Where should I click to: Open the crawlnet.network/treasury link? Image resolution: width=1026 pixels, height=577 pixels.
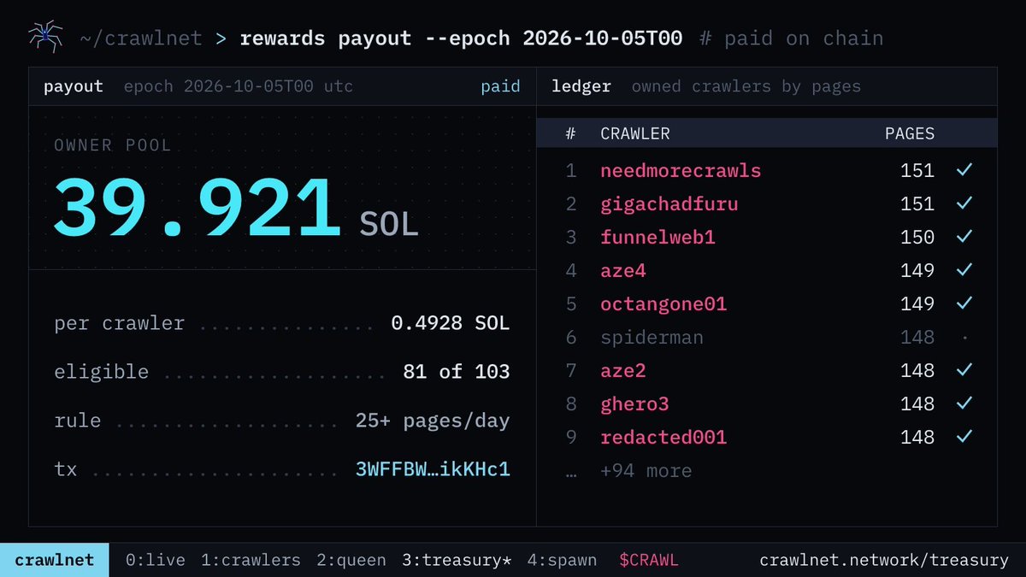tap(884, 561)
